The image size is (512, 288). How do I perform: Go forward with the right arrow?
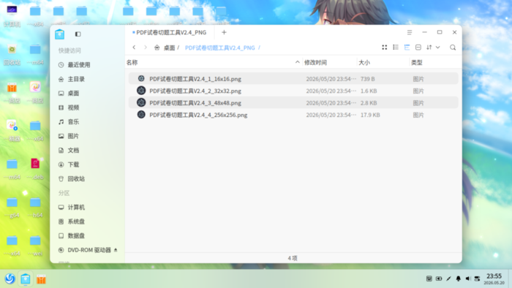pos(146,48)
